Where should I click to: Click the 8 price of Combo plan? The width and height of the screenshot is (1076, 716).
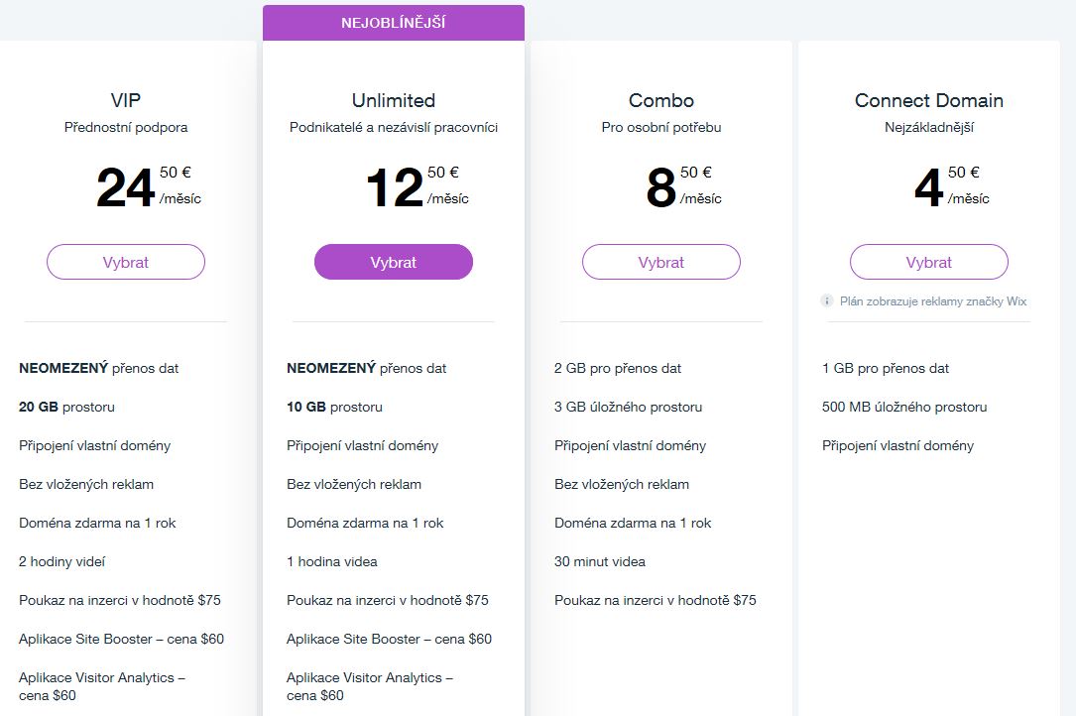tap(660, 188)
